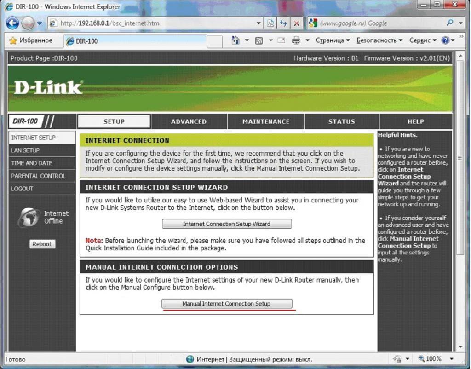Click the address bar URL field
Viewport: 471px width, 369px height.
[152, 23]
